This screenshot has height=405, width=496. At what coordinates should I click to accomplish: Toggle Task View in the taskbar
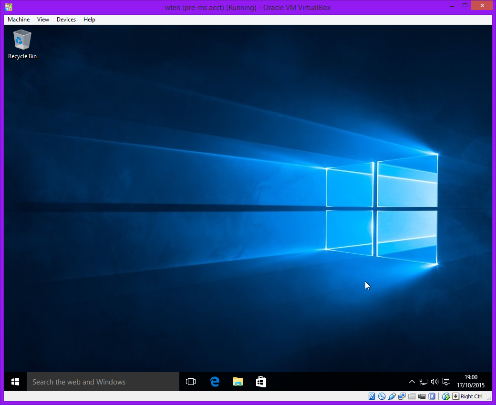pos(191,382)
